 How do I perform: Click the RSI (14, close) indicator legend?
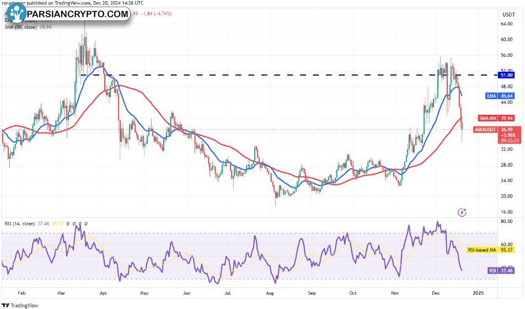19,223
